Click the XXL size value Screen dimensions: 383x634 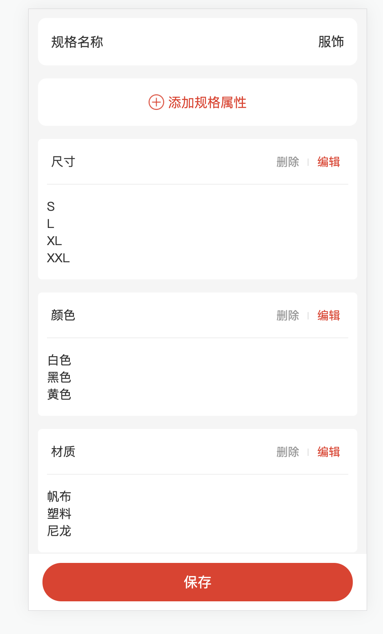pyautogui.click(x=58, y=258)
